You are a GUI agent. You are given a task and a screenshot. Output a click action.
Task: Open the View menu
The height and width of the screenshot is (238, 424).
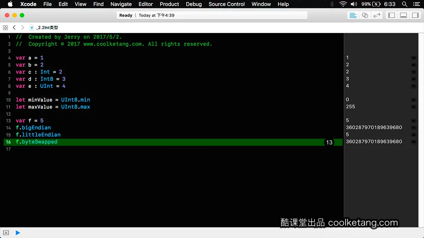click(81, 4)
